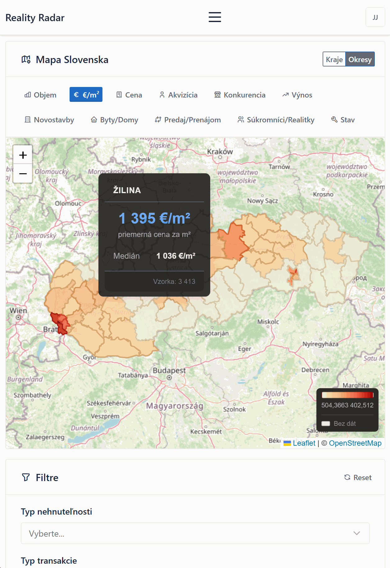Click the Kraków label on the map
The image size is (390, 568).
[220, 152]
